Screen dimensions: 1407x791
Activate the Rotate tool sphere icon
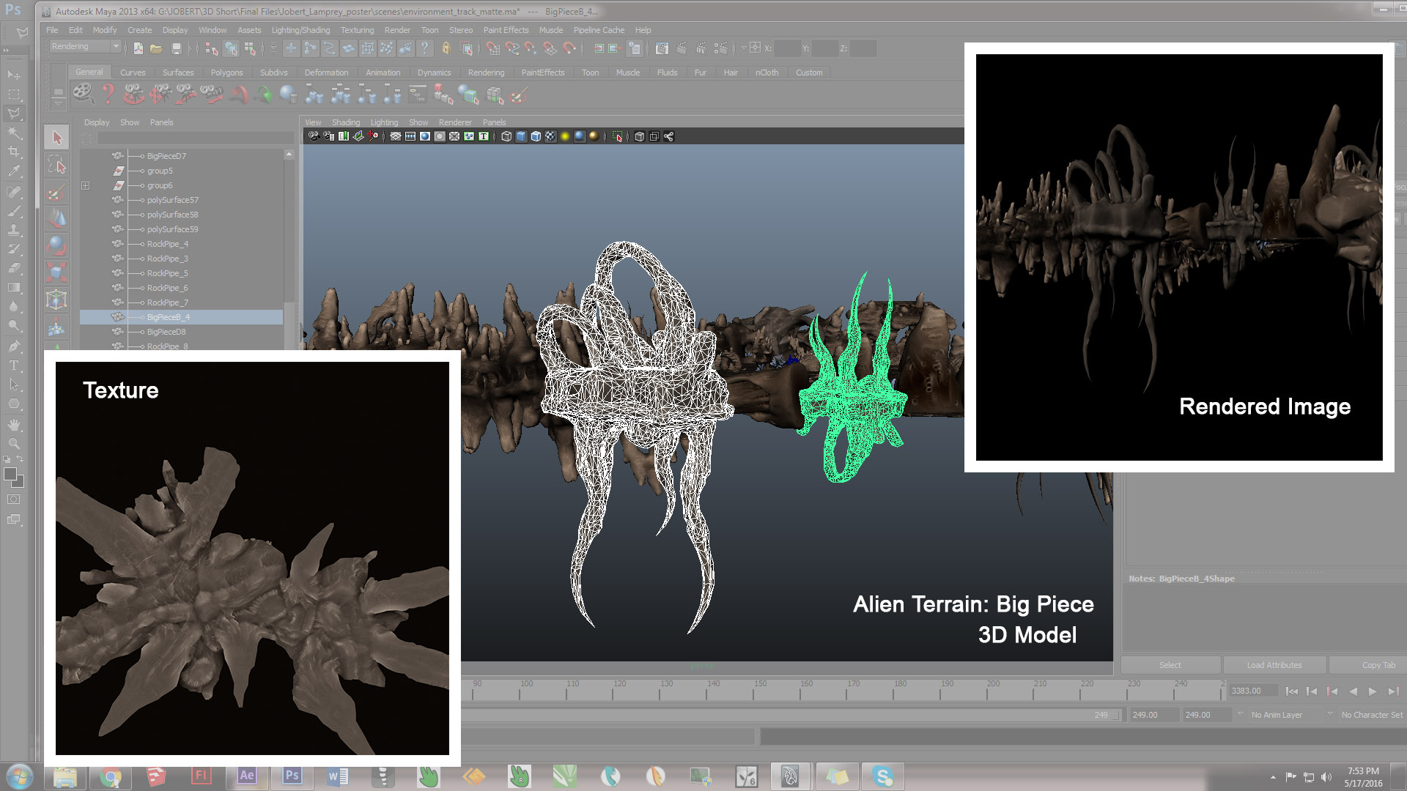coord(56,245)
